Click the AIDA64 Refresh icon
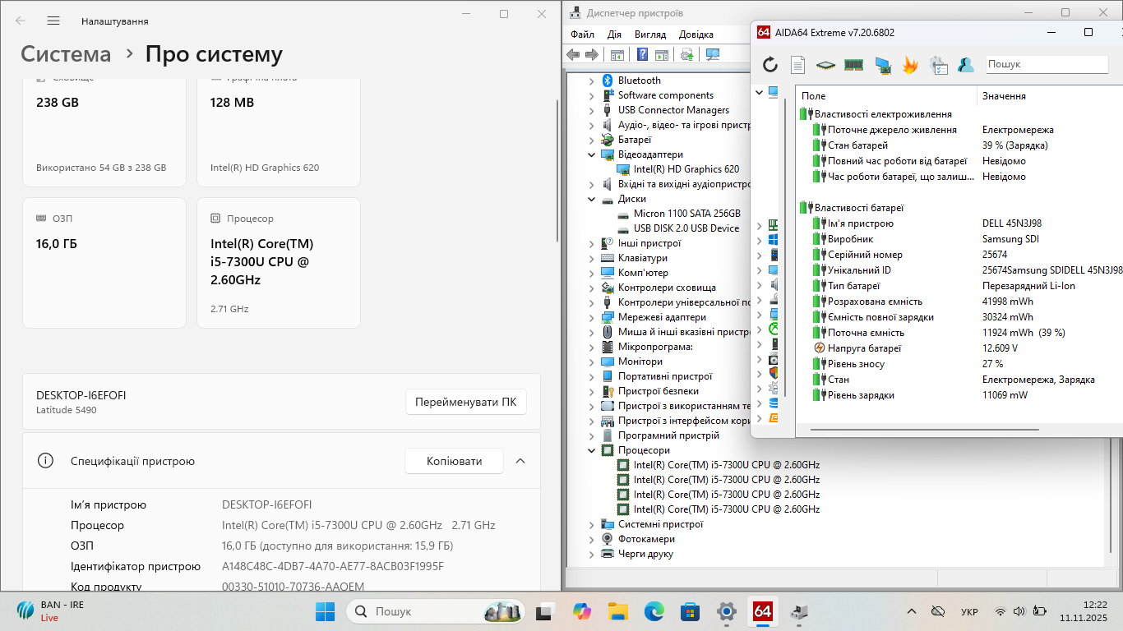The image size is (1123, 631). pos(770,65)
